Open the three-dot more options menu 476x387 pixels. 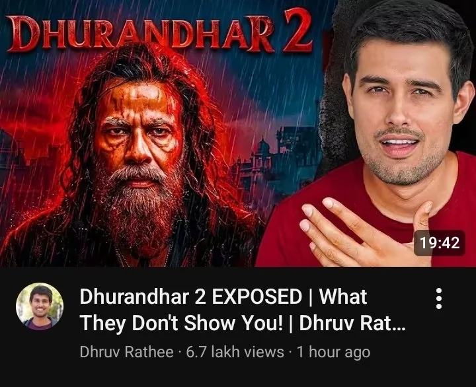439,299
